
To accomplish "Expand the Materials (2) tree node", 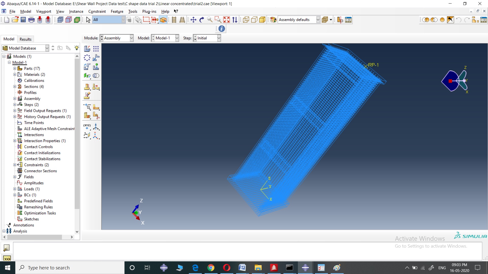I will [15, 75].
